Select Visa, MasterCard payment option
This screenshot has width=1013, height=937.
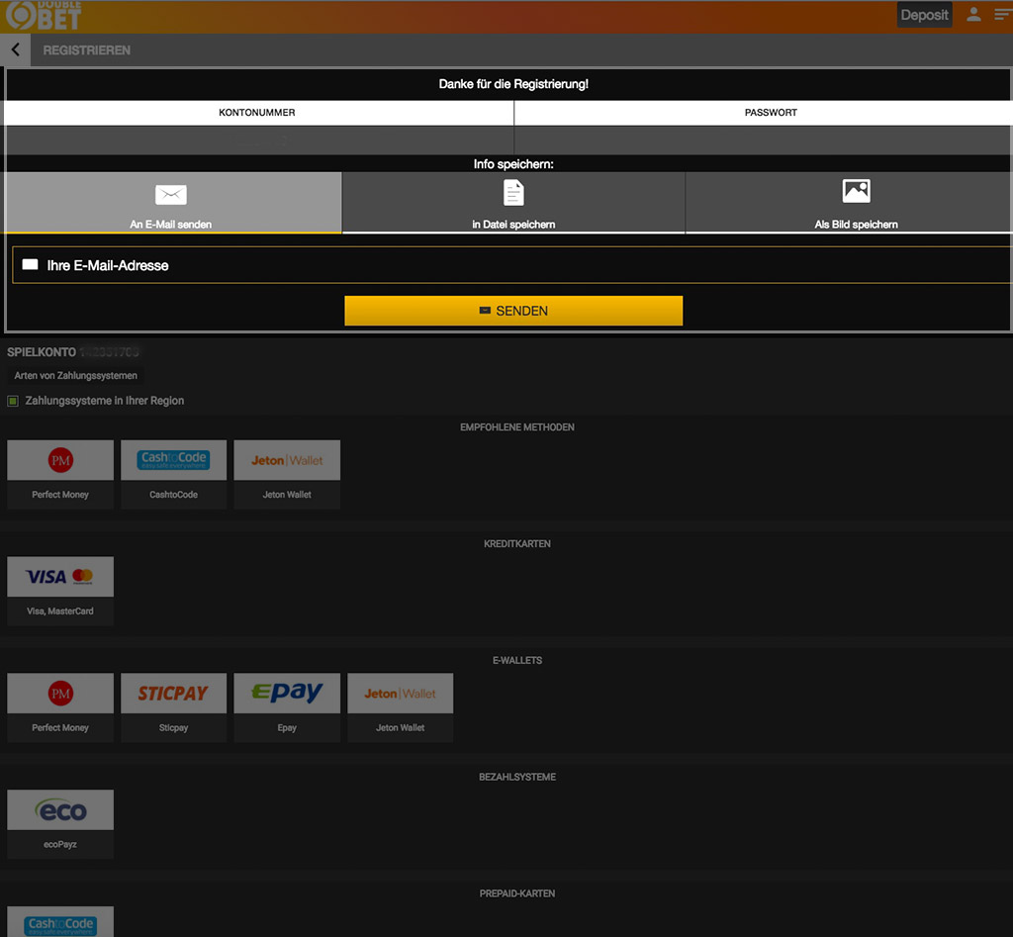[60, 591]
